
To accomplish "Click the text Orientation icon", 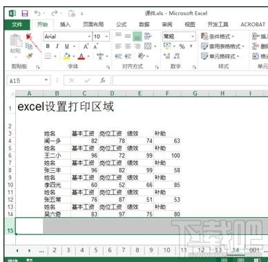I will click(142, 56).
